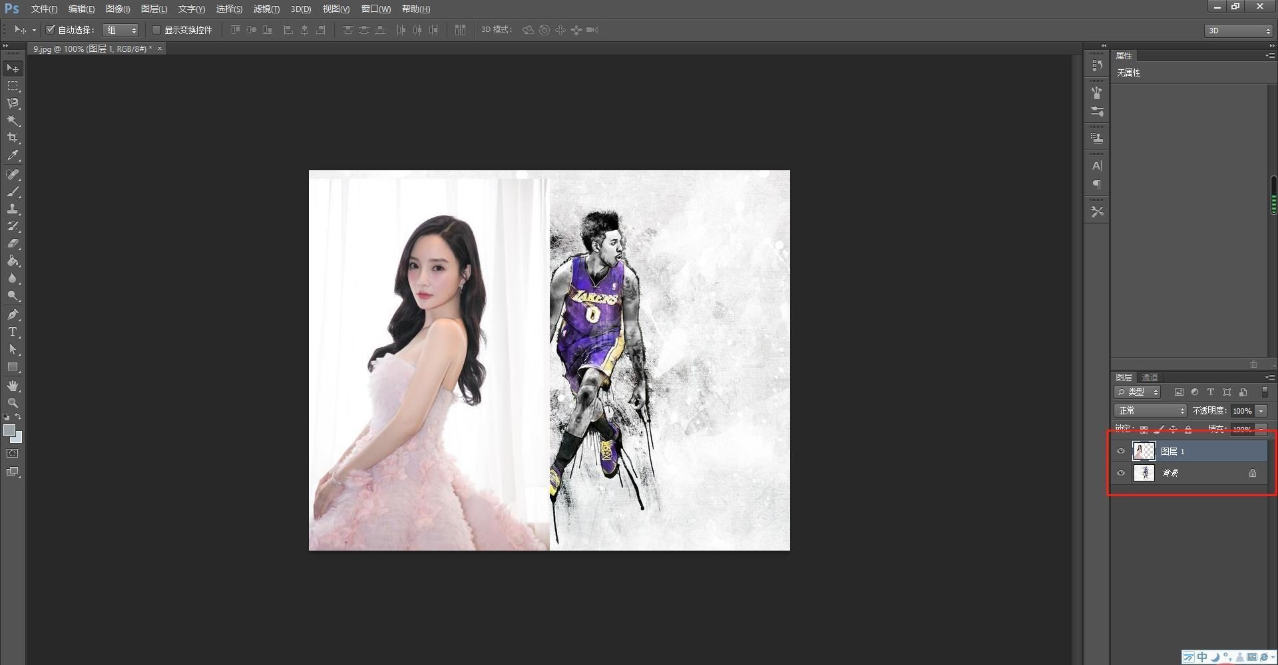Click the trash icon in the 属性 panel
Viewport: 1278px width, 665px height.
pyautogui.click(x=1253, y=364)
